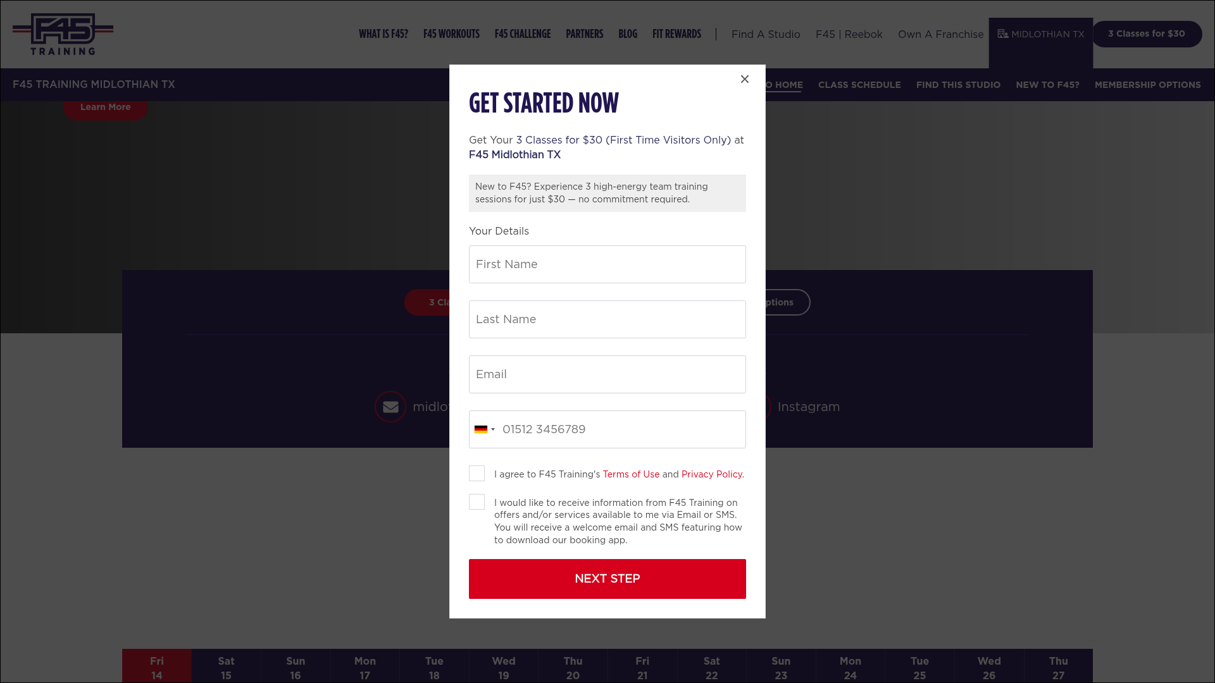The height and width of the screenshot is (683, 1215).
Task: Open the F45 Workouts menu
Action: (x=451, y=34)
